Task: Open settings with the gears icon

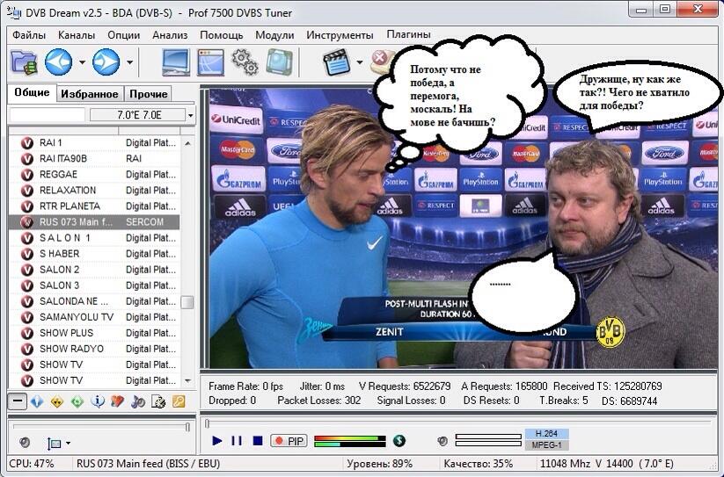Action: (245, 62)
